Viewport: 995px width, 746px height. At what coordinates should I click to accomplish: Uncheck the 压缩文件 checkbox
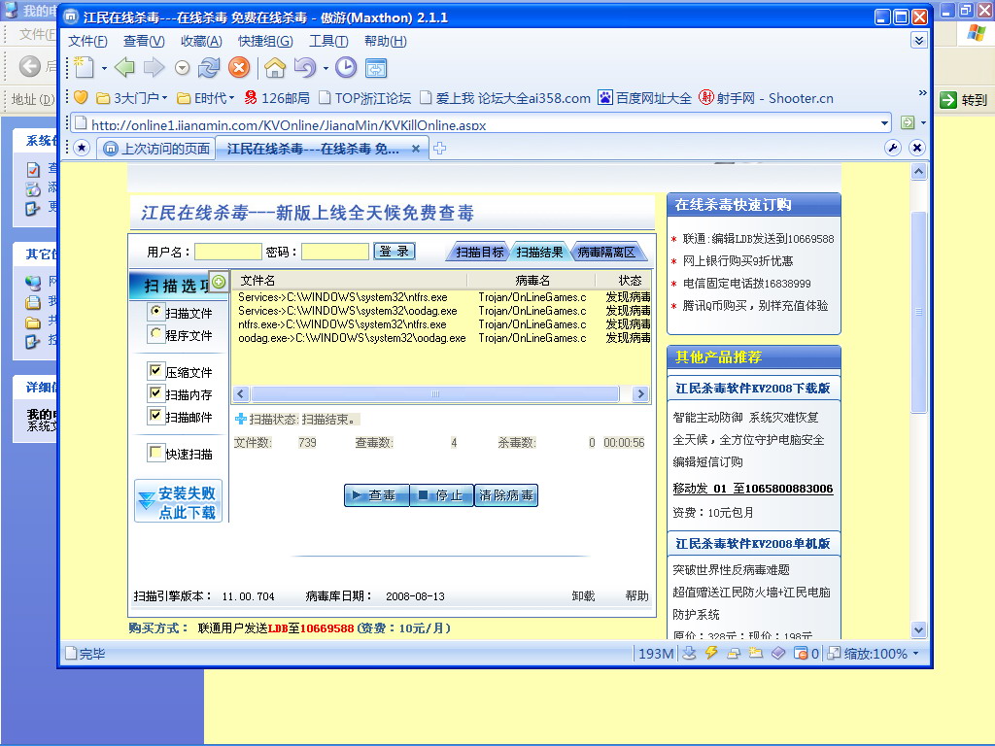tap(155, 370)
